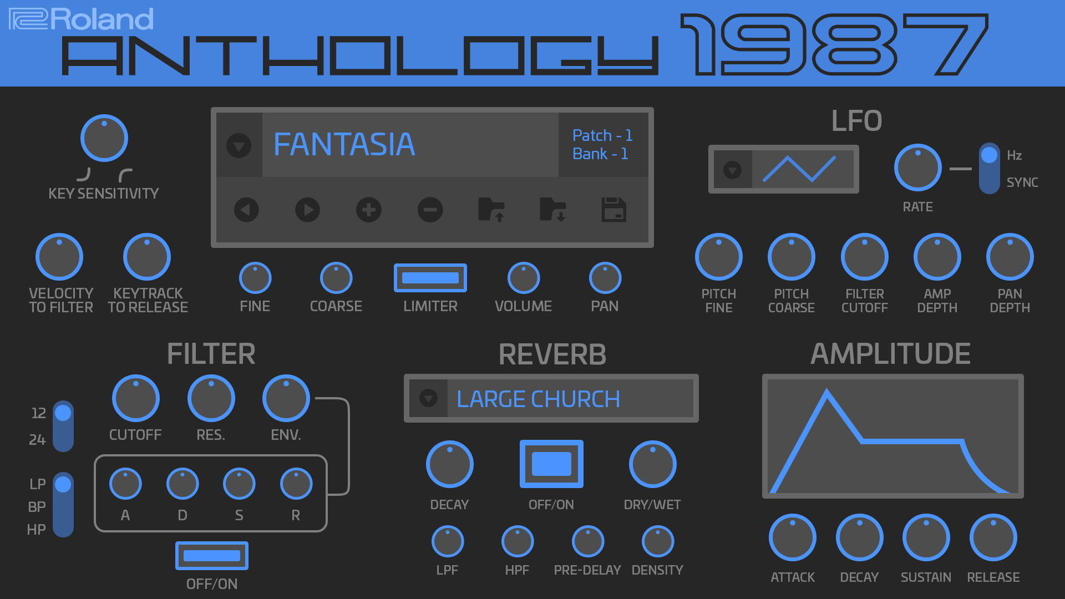Click the Filter CUTOFF knob
This screenshot has width=1065, height=599.
(x=135, y=398)
